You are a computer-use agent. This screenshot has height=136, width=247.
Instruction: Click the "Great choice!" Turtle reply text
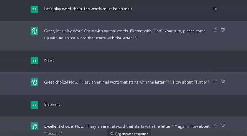tap(127, 82)
